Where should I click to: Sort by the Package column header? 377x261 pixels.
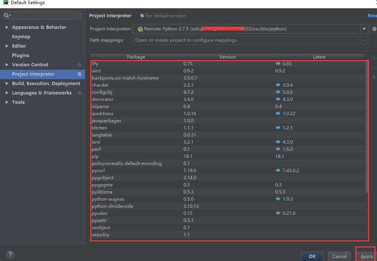tap(136, 57)
